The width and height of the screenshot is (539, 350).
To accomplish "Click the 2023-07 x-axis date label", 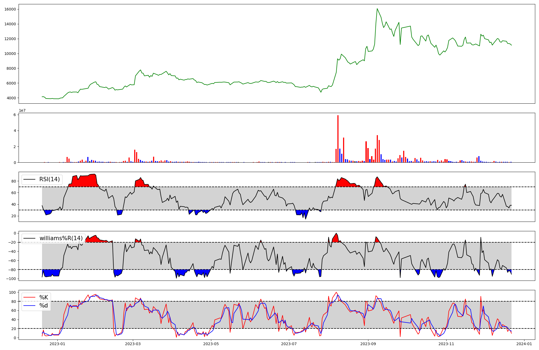I will (289, 344).
